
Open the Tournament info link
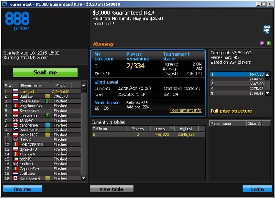pyautogui.click(x=185, y=110)
